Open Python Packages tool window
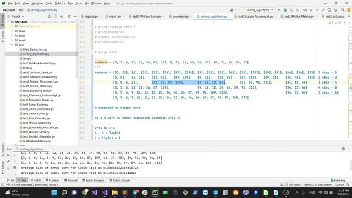The image size is (352, 198). click(x=93, y=180)
